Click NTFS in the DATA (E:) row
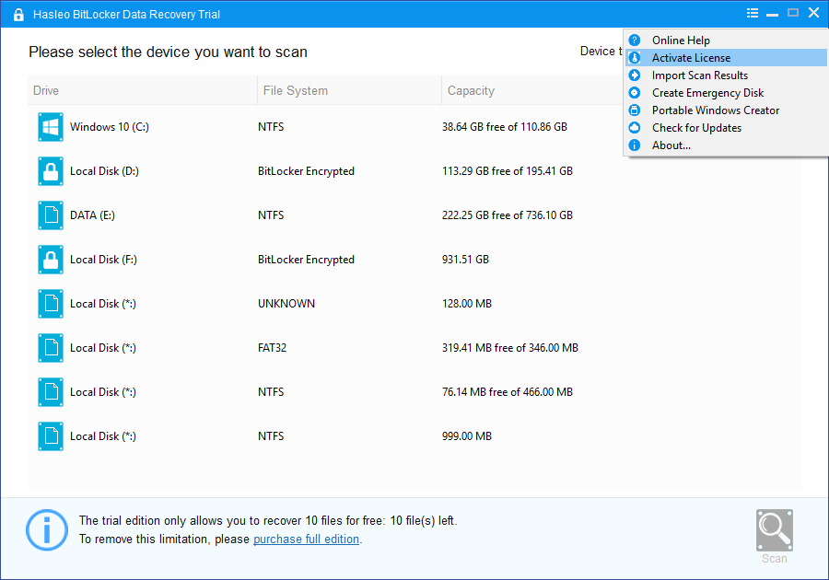 click(271, 215)
